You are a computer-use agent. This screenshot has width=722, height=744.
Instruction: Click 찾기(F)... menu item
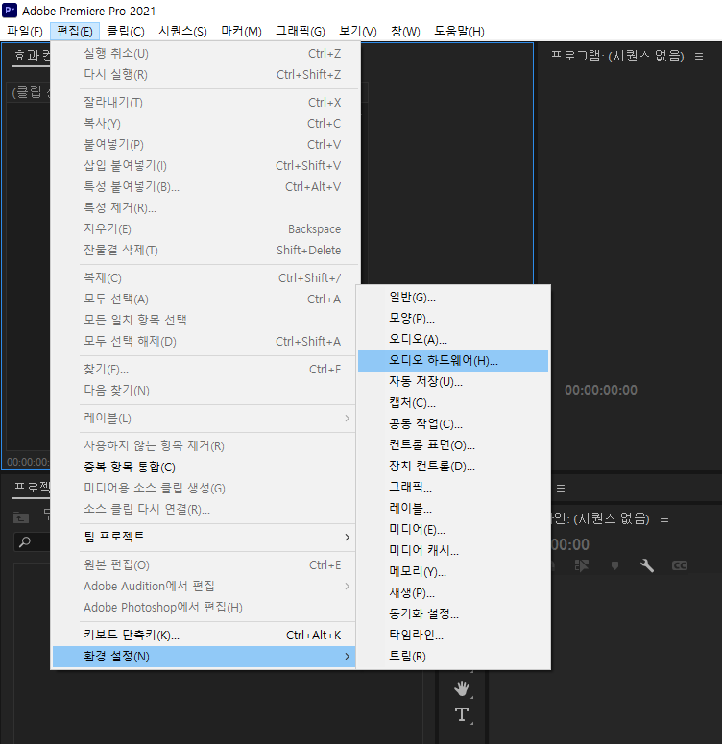pos(204,370)
